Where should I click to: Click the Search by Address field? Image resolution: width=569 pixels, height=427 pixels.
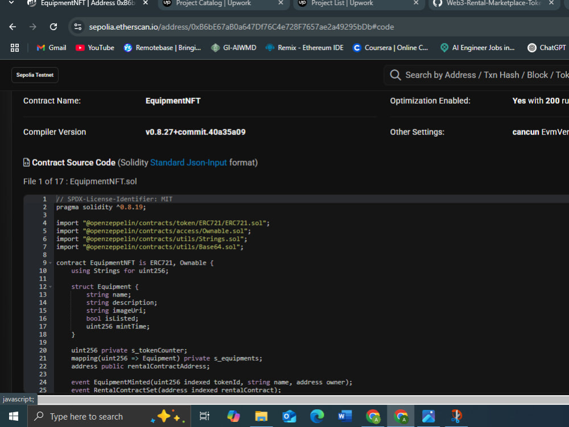(x=486, y=75)
